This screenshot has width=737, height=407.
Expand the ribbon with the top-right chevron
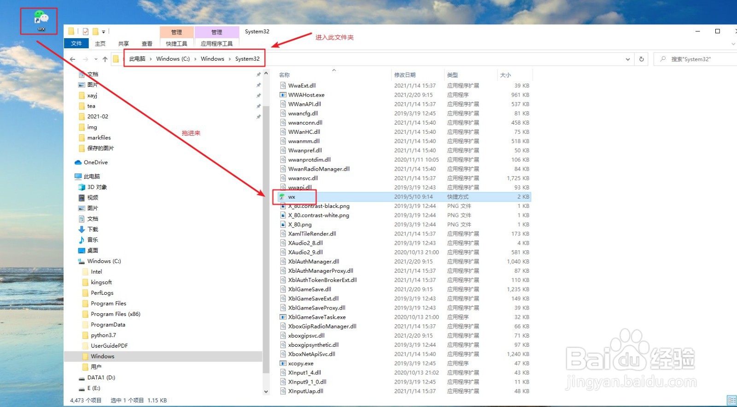pyautogui.click(x=733, y=44)
